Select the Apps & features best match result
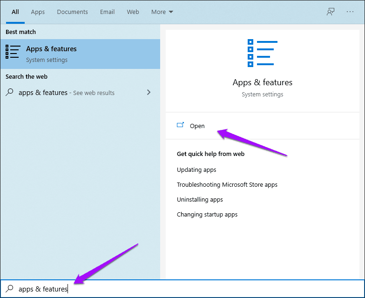This screenshot has height=298, width=365. [x=80, y=54]
